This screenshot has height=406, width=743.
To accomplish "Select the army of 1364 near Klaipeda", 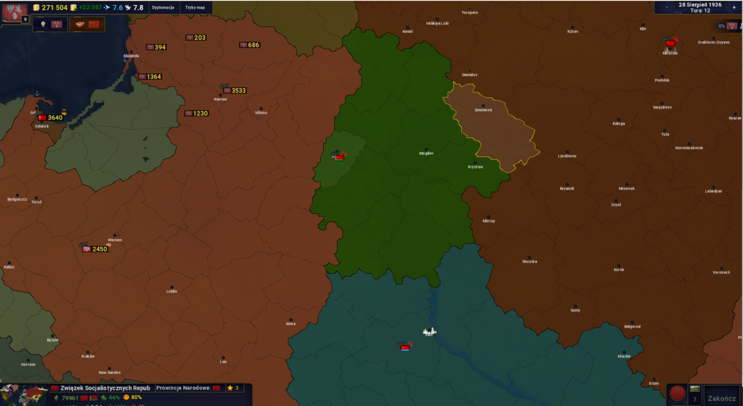I will [x=150, y=77].
